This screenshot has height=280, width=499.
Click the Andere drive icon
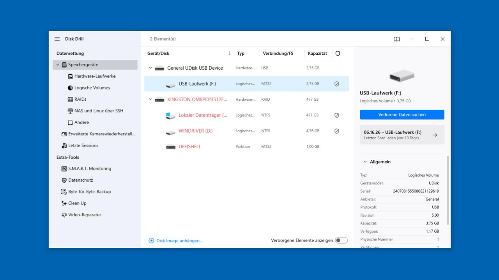(70, 122)
